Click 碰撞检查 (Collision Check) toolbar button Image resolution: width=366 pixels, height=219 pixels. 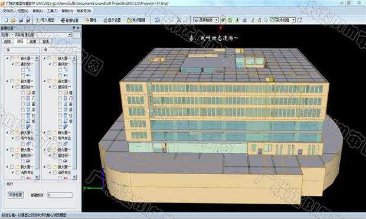pos(70,20)
